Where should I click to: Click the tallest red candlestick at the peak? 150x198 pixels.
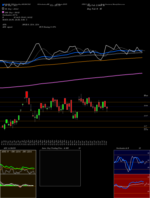click(x=27, y=94)
